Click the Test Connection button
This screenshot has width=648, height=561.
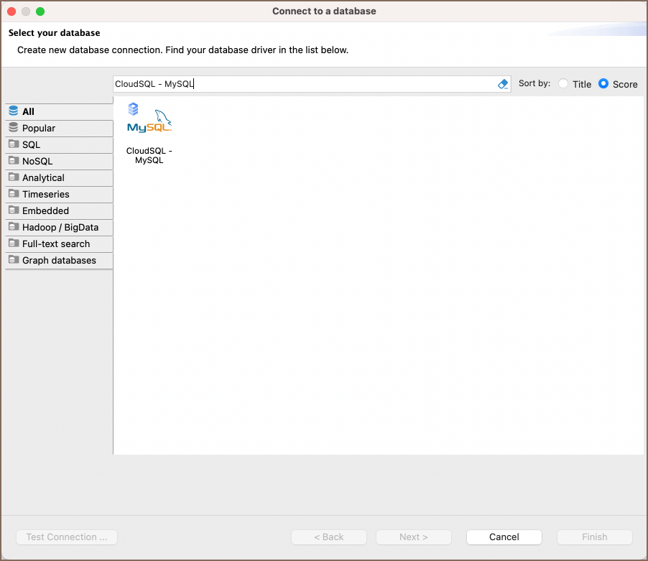(67, 537)
